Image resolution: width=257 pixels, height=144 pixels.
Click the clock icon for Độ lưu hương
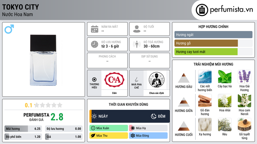click(95, 44)
